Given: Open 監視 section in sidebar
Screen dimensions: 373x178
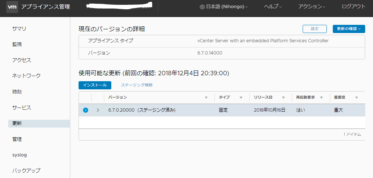Looking at the screenshot, I should coord(17,44).
